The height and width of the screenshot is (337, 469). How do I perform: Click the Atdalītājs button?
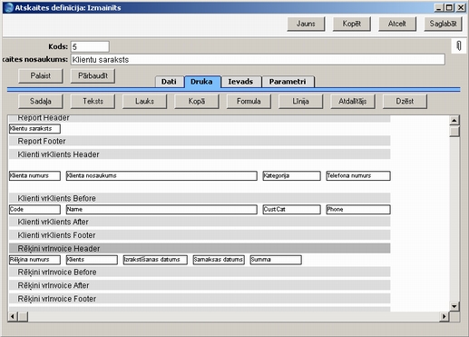click(x=353, y=101)
